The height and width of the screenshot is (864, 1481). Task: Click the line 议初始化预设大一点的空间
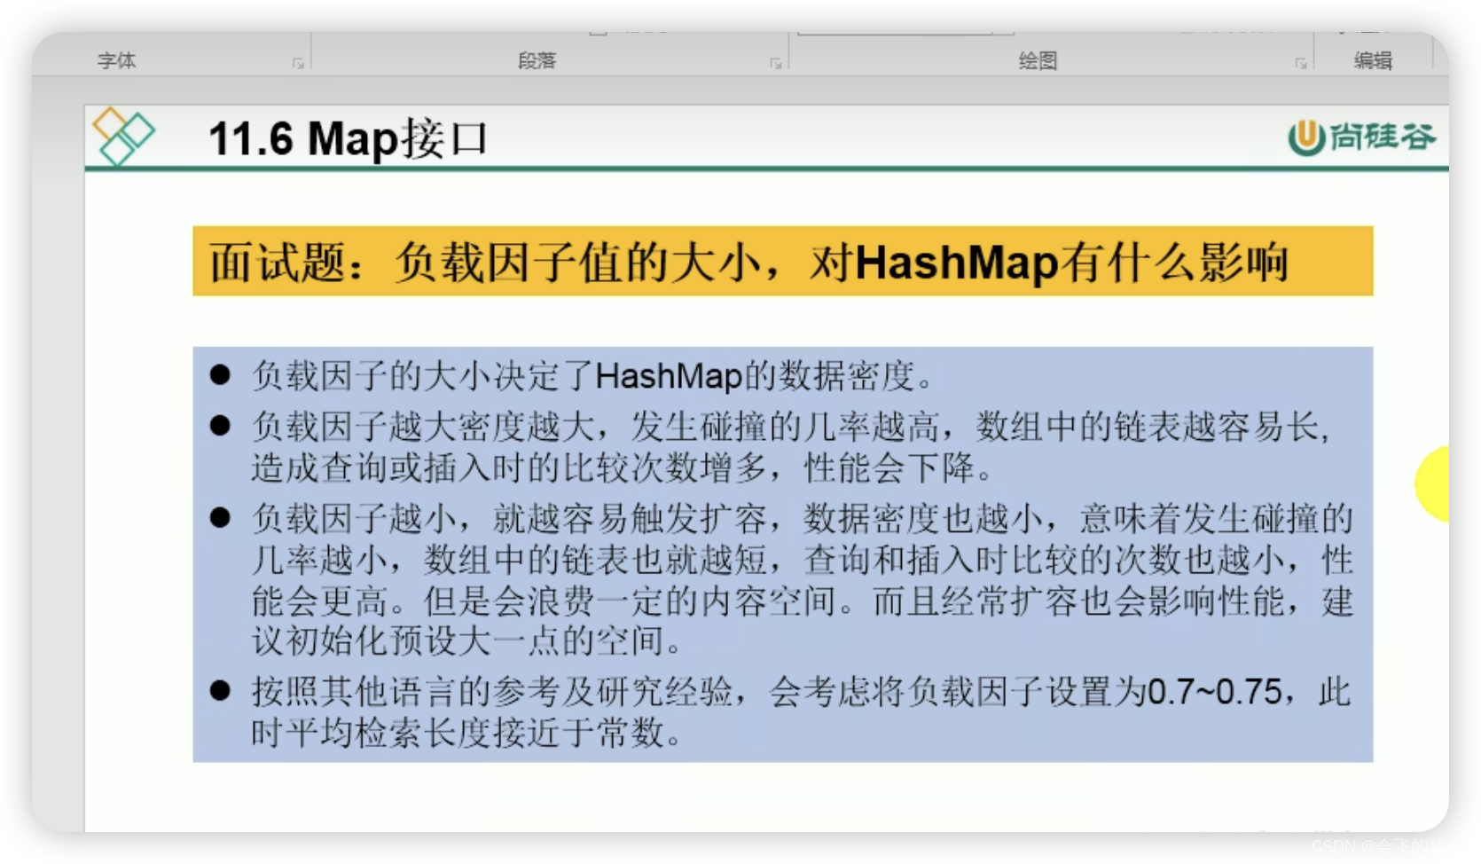point(466,640)
